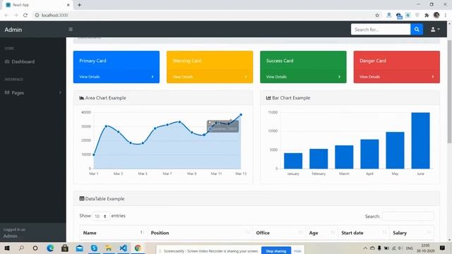The height and width of the screenshot is (254, 452).
Task: Toggle the sidebar hamburger menu icon
Action: [x=71, y=30]
